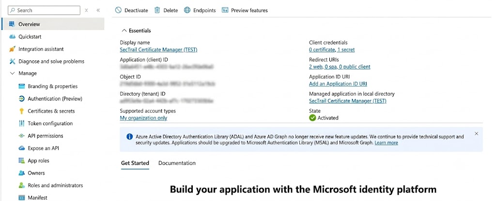Dismiss the ADAL notification banner

click(477, 133)
